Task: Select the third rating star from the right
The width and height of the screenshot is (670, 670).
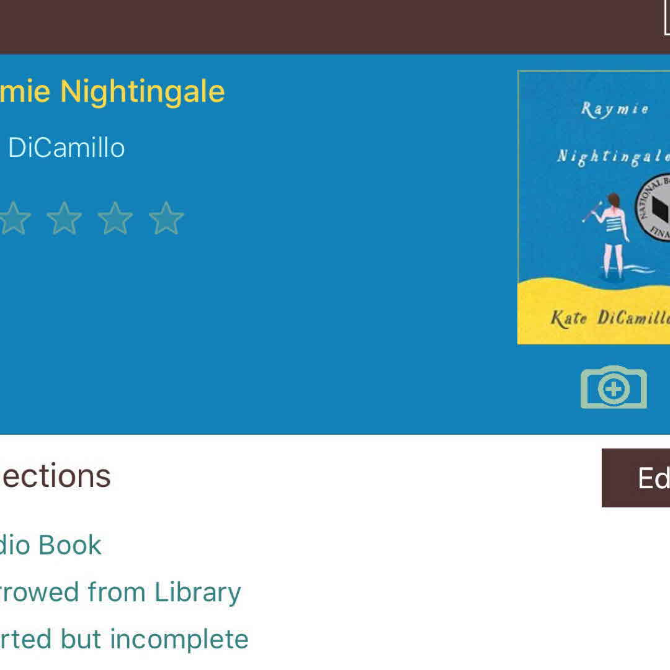Action: tap(65, 219)
